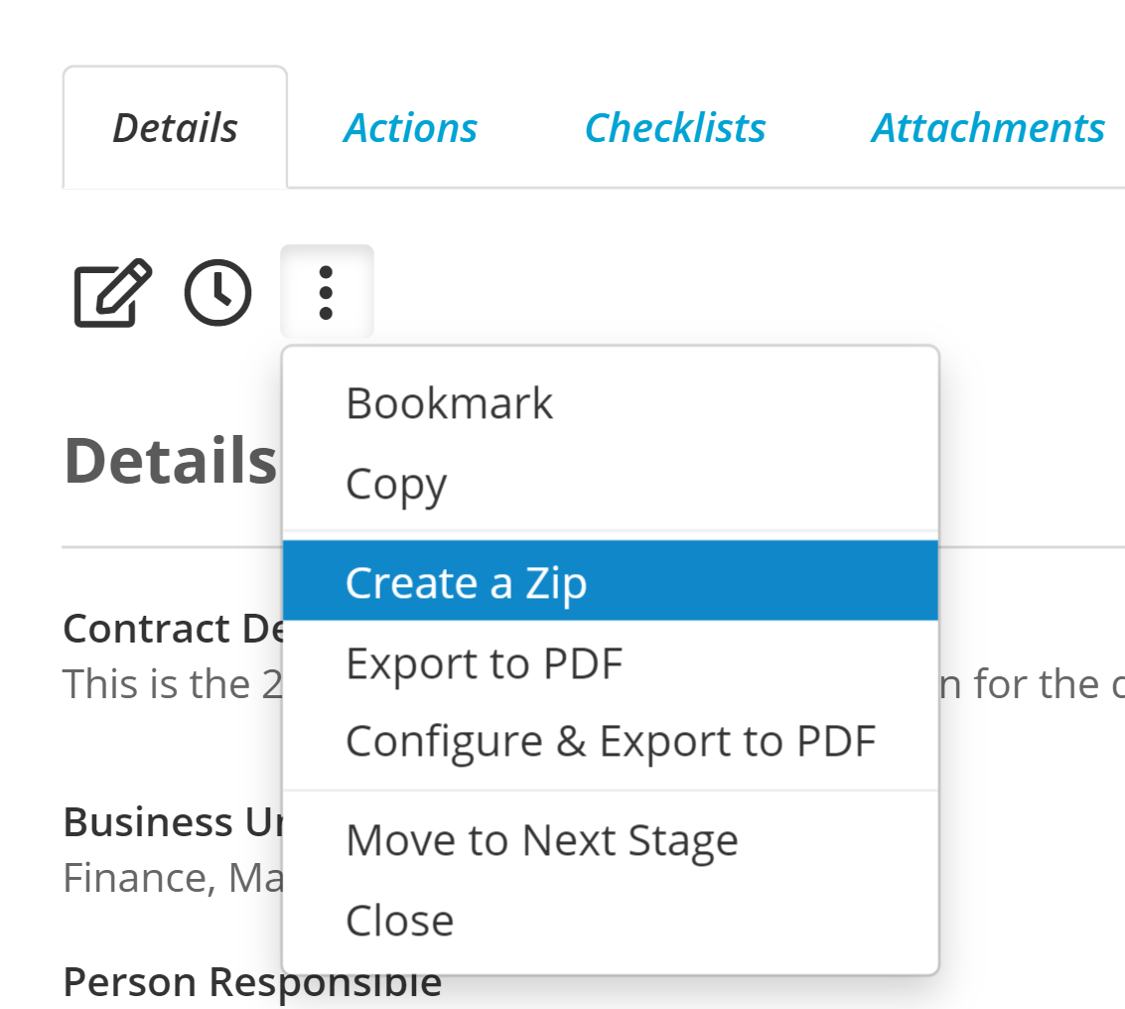Choose Close from the menu
1125x1009 pixels.
point(611,921)
